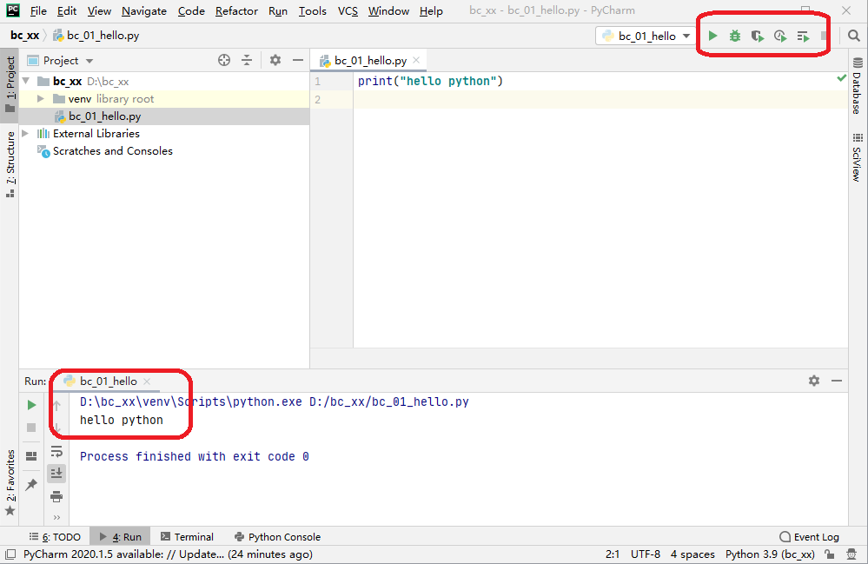Open the Event Log

[x=809, y=537]
